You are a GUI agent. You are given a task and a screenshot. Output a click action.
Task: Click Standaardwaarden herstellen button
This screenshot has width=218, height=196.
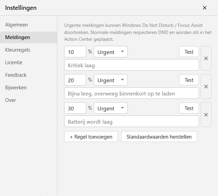[159, 137]
